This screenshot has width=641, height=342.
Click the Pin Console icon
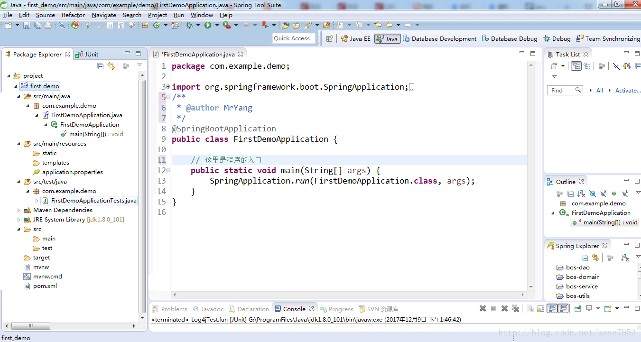tap(577, 308)
